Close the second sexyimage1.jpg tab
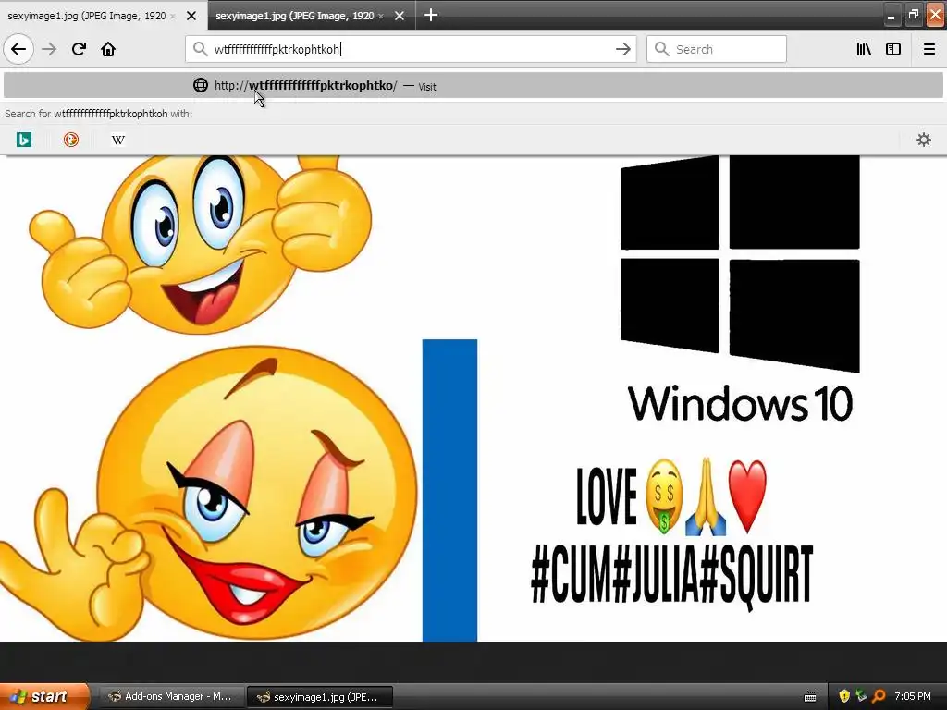 400,16
